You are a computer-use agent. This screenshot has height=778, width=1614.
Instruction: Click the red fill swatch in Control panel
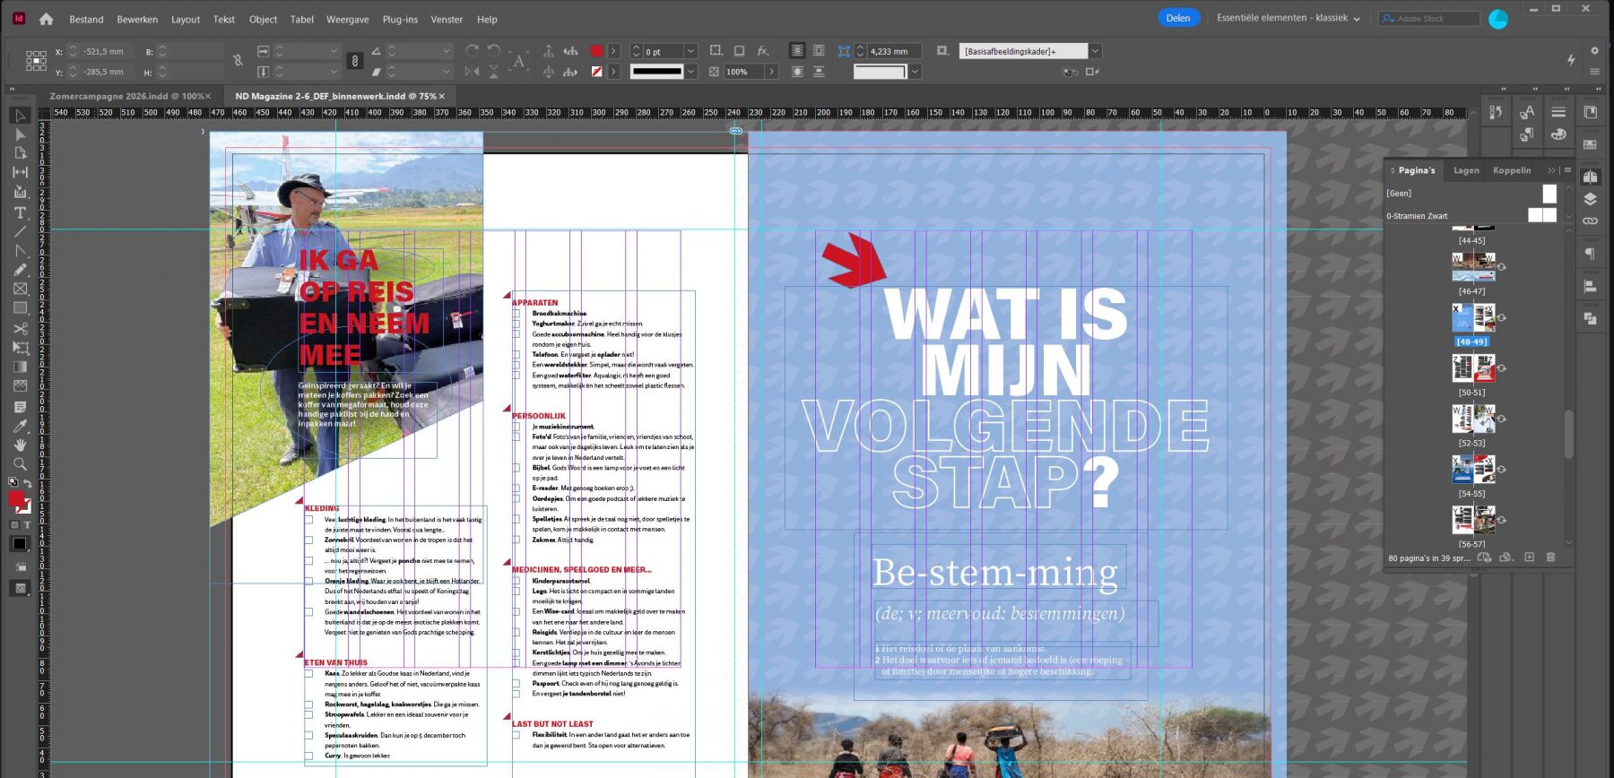[596, 51]
